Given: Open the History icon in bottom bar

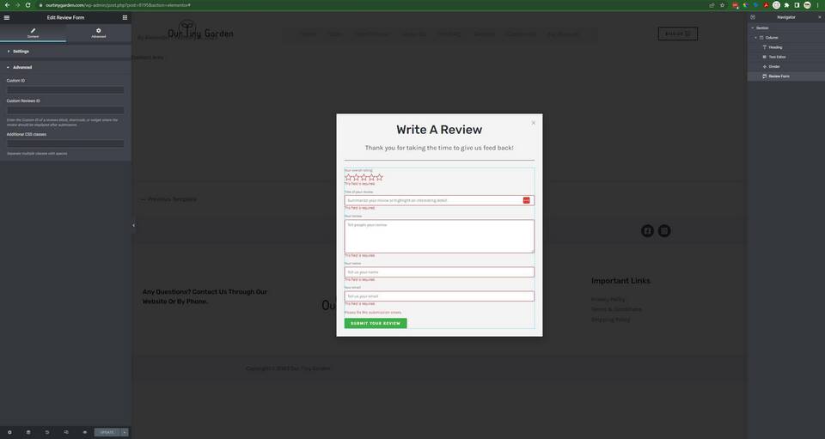Looking at the screenshot, I should click(46, 432).
